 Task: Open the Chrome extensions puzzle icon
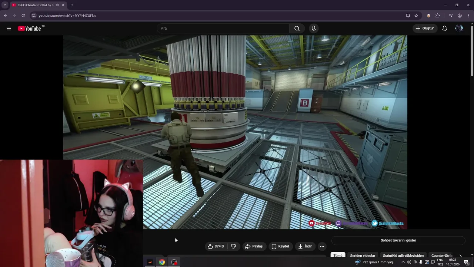pos(438,16)
